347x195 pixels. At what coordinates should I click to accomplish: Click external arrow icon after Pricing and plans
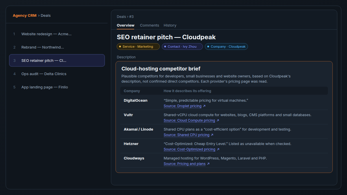(208, 164)
